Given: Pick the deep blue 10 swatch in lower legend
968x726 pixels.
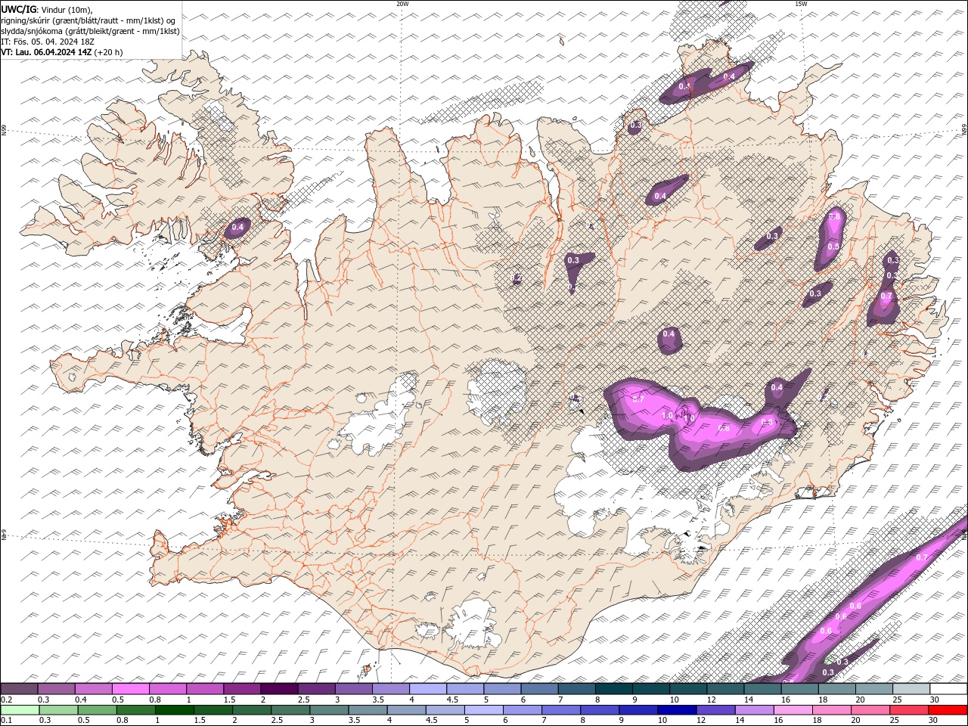Looking at the screenshot, I should (x=677, y=709).
